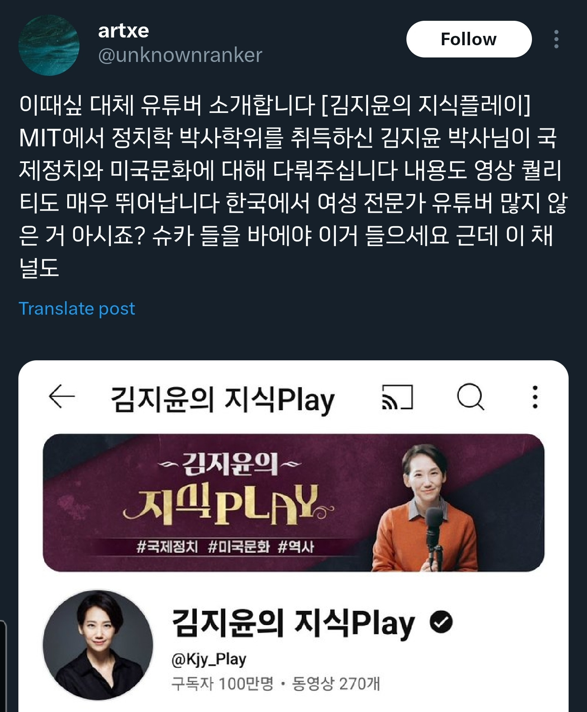Tap the #미국문화 hashtag on the banner
The image size is (587, 712).
tap(239, 547)
